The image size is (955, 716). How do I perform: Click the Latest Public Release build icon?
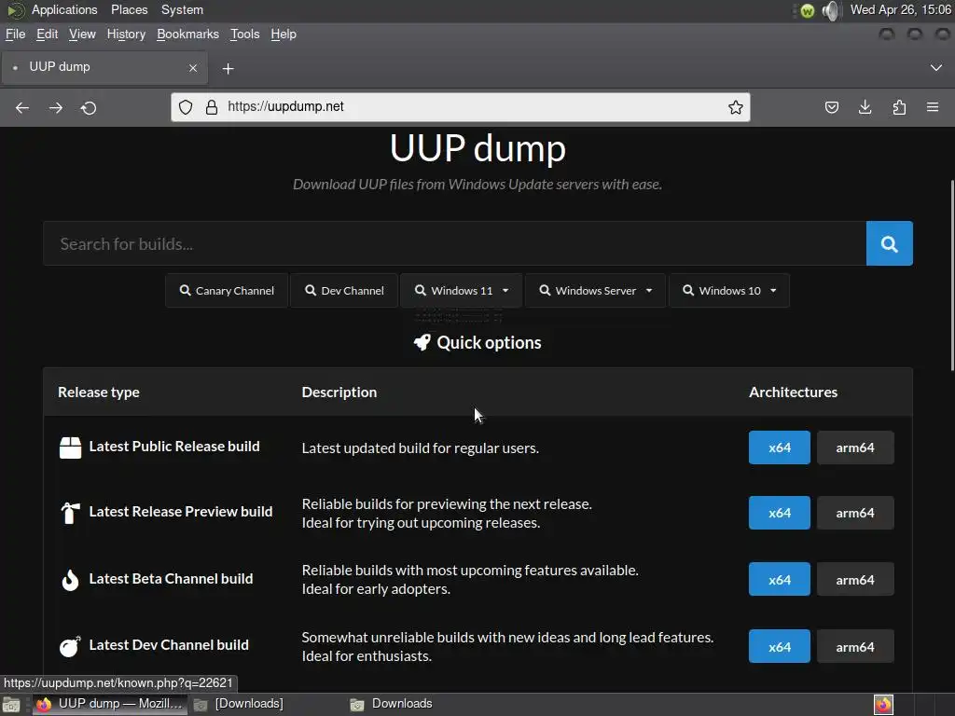(70, 447)
